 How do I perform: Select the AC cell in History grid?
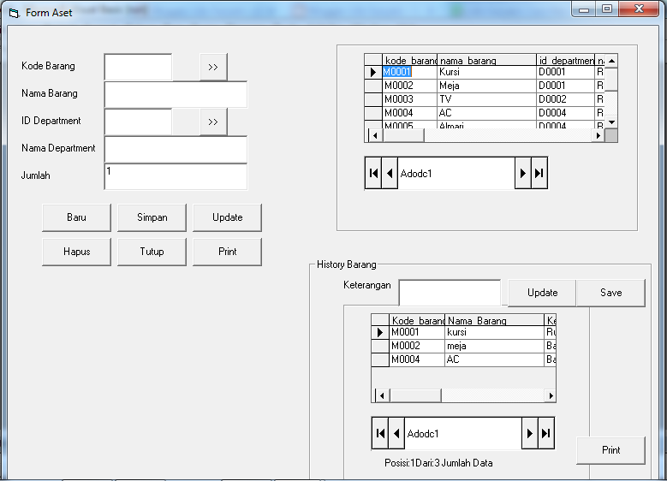494,359
